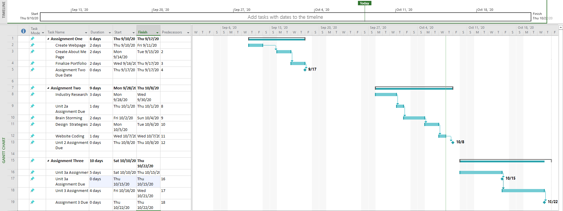Screen dimensions: 563x211
Task: Open the Task Name column filter dropdown
Action: [86, 33]
